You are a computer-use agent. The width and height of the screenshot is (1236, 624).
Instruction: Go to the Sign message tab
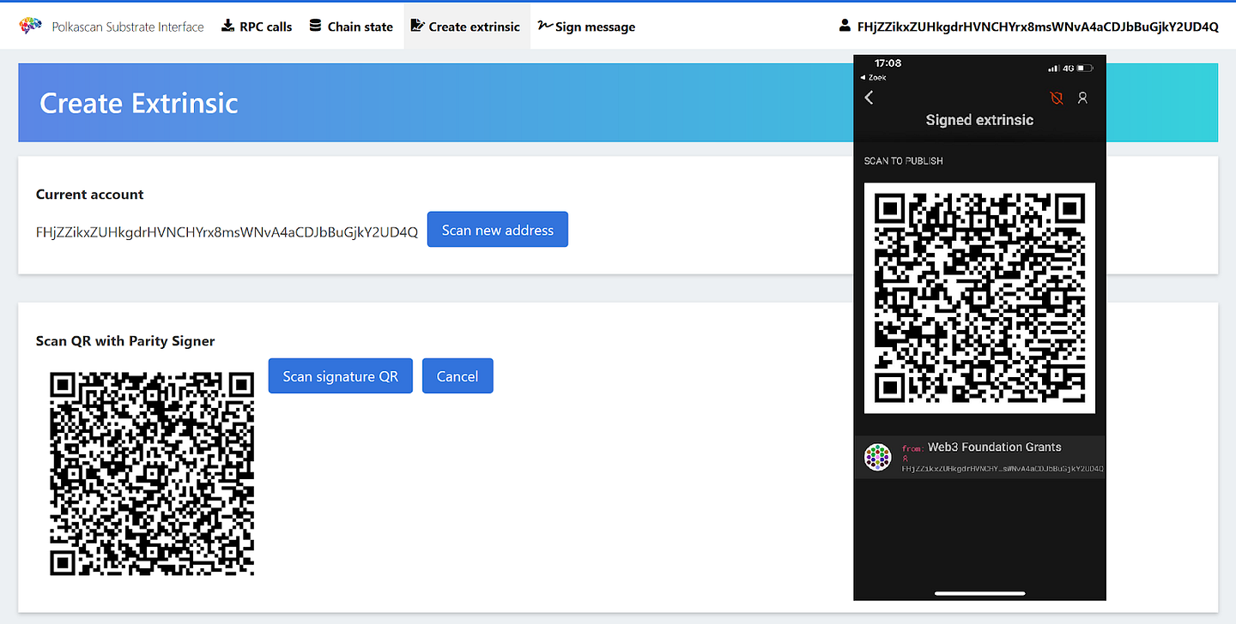click(586, 27)
